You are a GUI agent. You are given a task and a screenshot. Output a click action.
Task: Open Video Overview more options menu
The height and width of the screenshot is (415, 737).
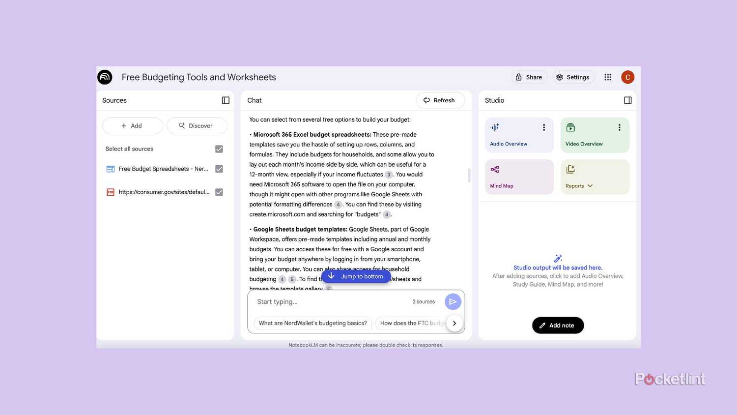pos(620,127)
